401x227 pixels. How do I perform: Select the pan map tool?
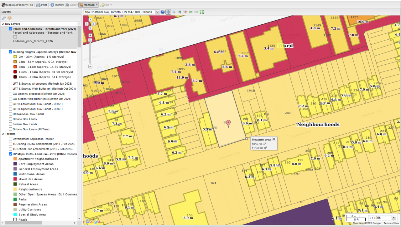click(x=168, y=12)
